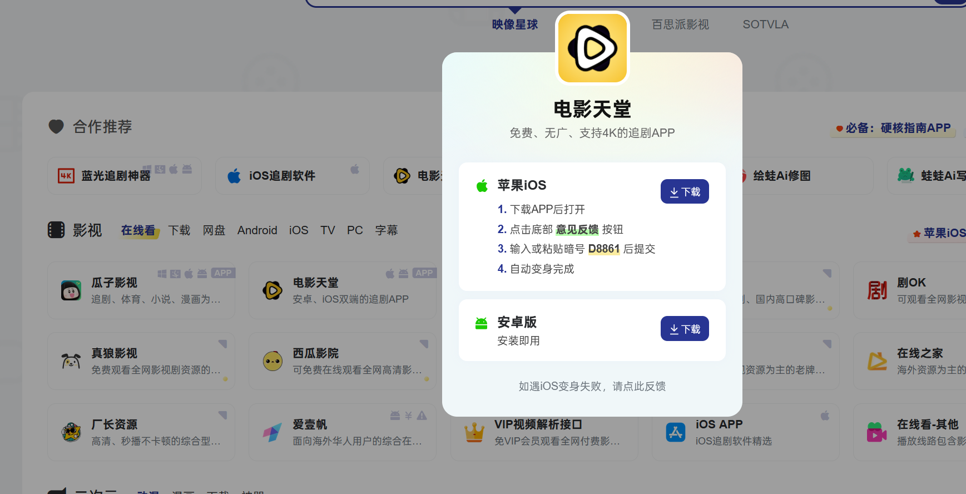Switch to the SOTVLA search tab
The width and height of the screenshot is (966, 494).
point(765,24)
